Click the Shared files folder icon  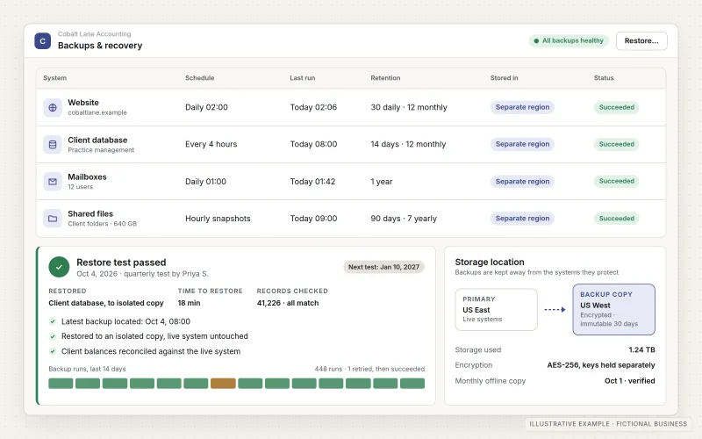pyautogui.click(x=53, y=219)
